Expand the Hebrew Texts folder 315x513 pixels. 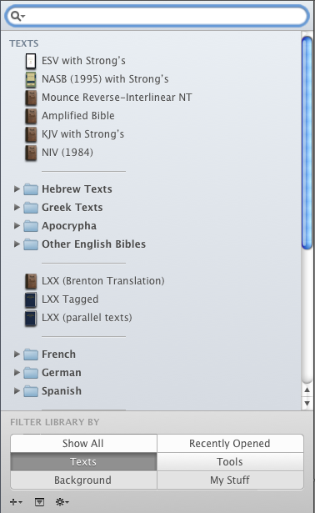tap(17, 189)
